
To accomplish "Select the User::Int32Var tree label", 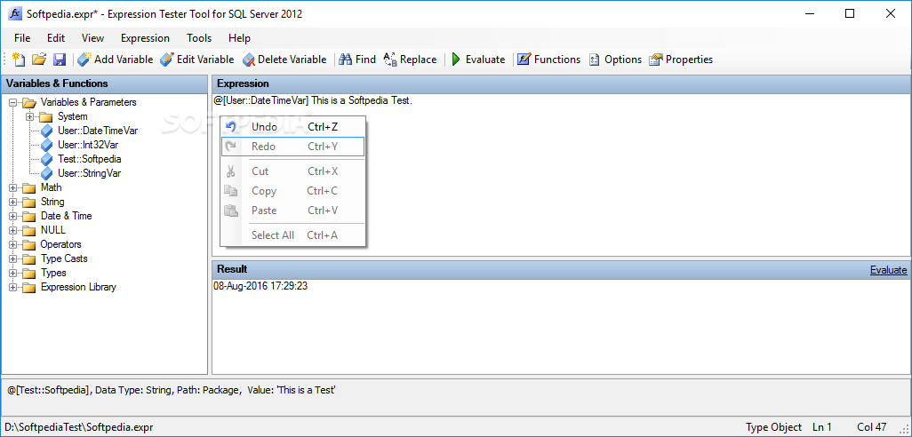I will pos(88,146).
